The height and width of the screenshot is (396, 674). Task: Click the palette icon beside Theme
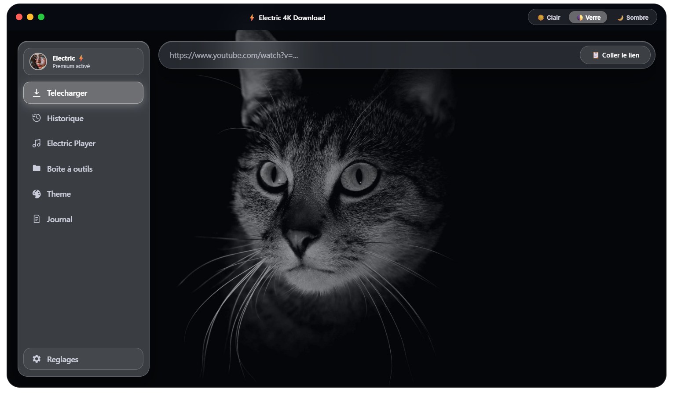[x=37, y=194]
